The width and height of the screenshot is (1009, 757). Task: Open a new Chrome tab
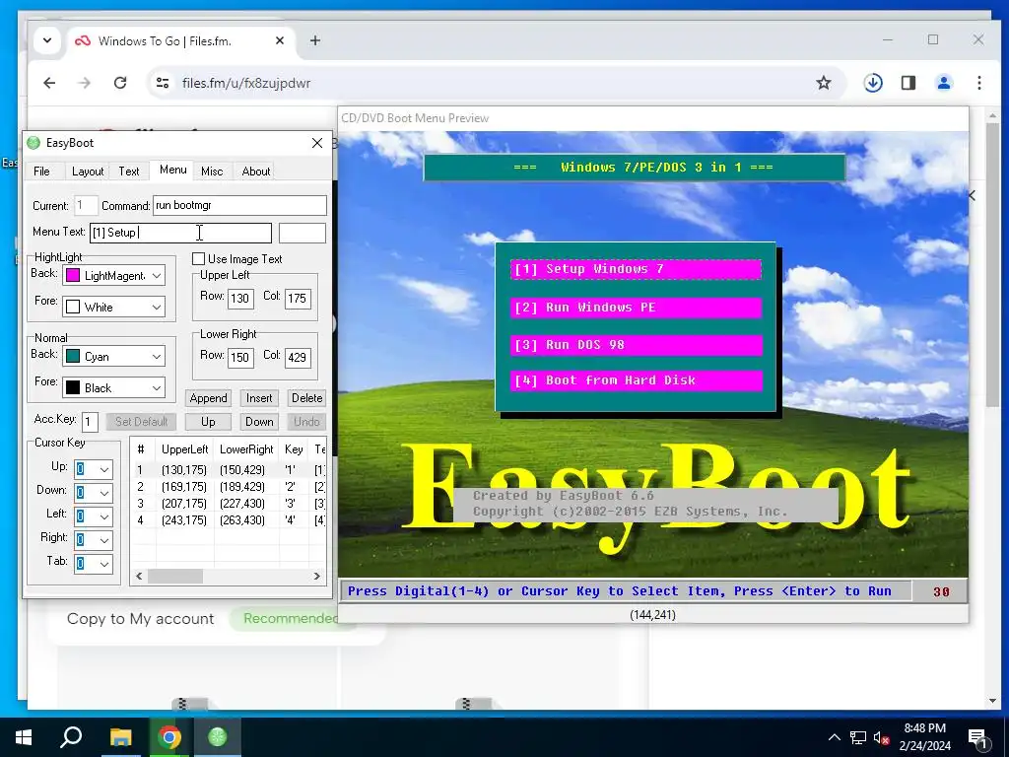point(314,40)
